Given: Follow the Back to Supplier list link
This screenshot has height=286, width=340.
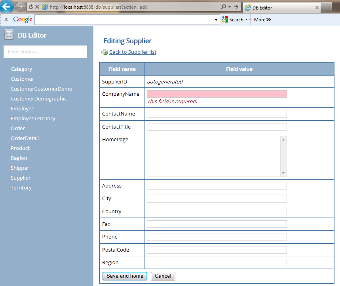Looking at the screenshot, I should click(x=133, y=52).
